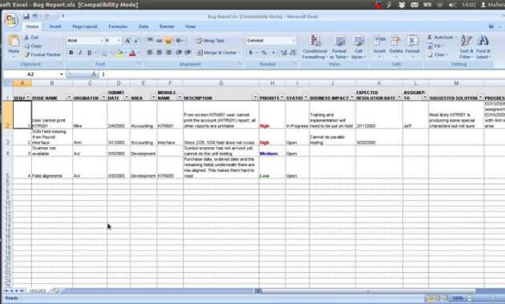Open the General number format dropdown
505x304 pixels.
[293, 41]
